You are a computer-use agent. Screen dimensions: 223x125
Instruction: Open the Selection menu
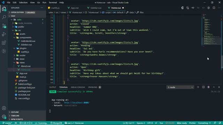(x=23, y=2)
